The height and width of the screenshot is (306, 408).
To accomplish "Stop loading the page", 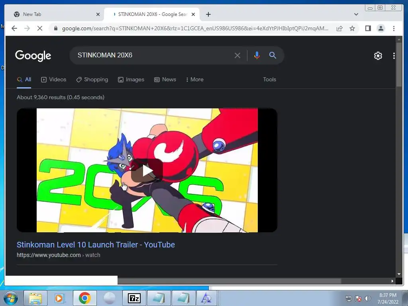I will click(x=40, y=28).
